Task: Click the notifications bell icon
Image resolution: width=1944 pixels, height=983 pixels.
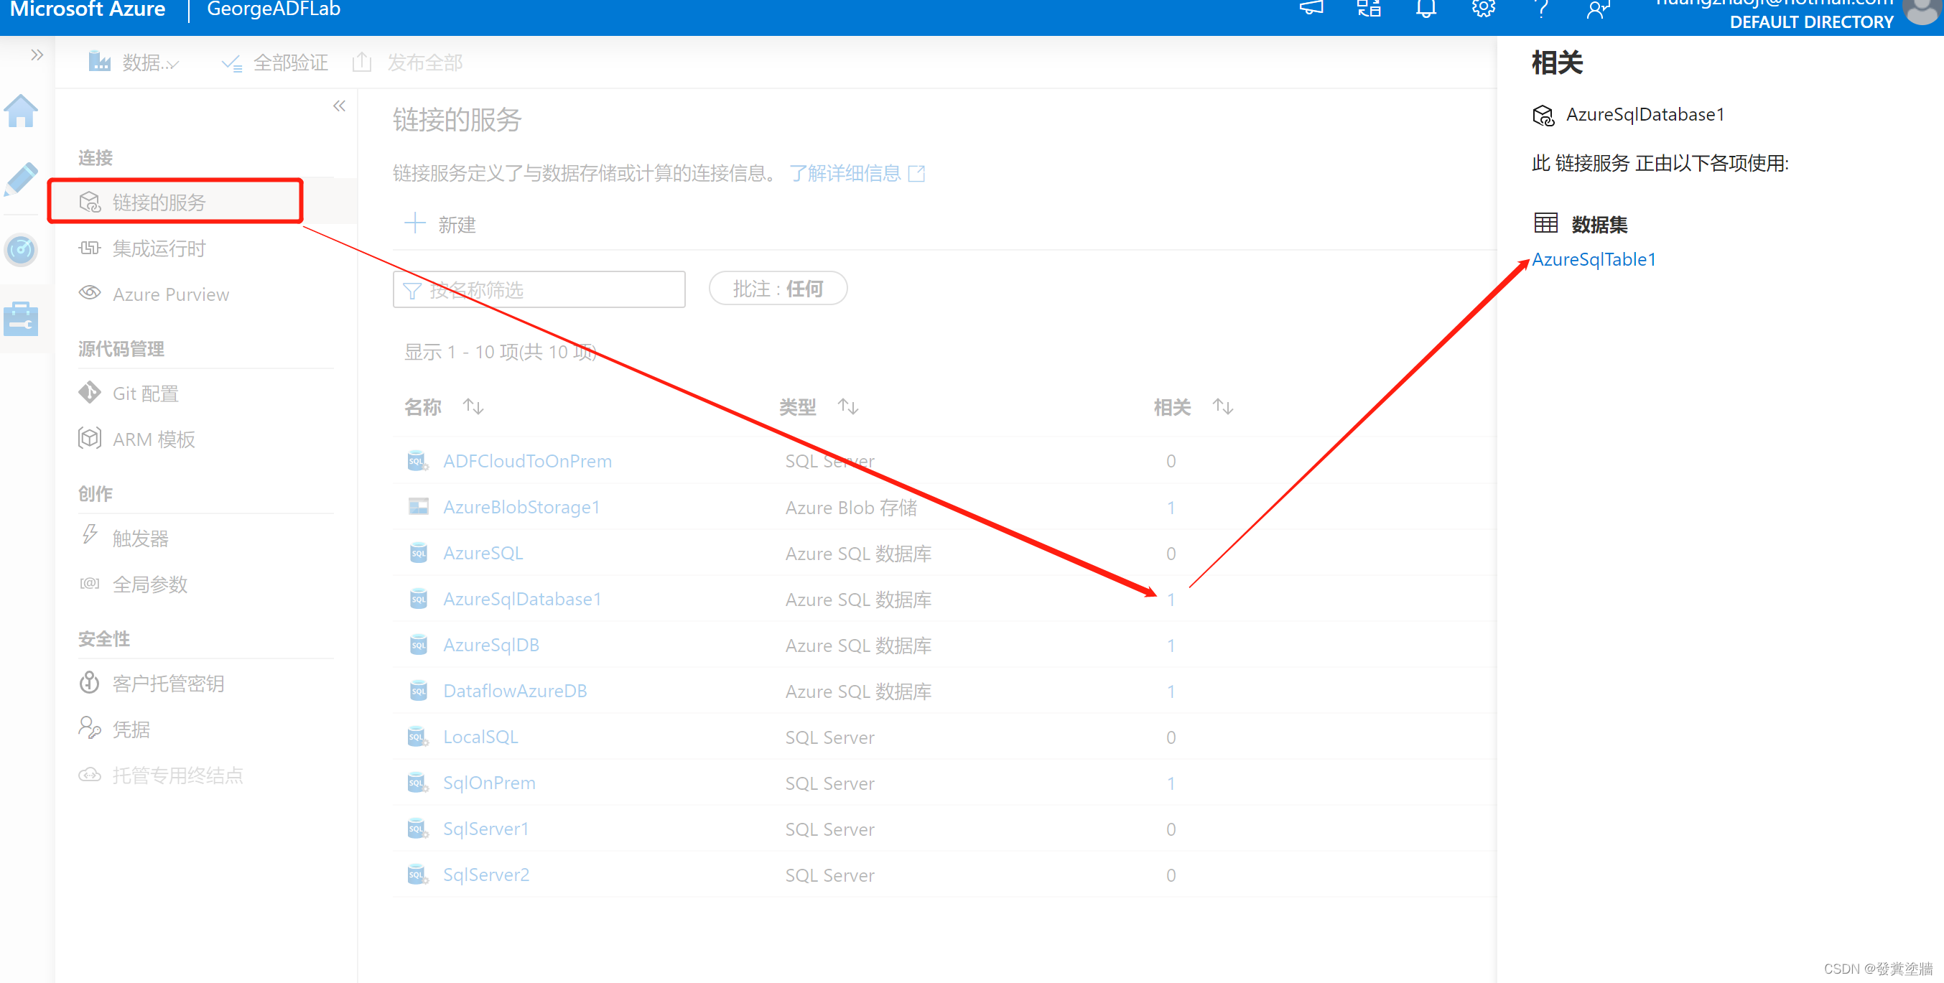Action: pyautogui.click(x=1425, y=10)
